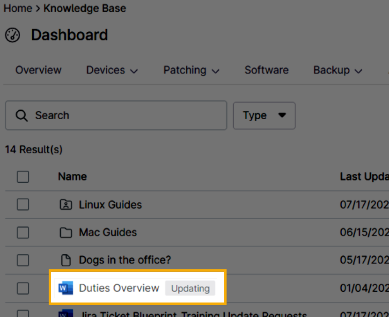Click the Linux Guides shared folder icon
The width and height of the screenshot is (389, 317).
coord(66,205)
